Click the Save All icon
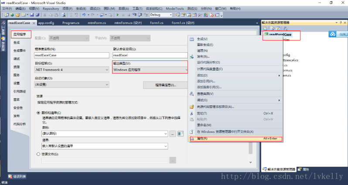The height and width of the screenshot is (185, 348). tap(38, 15)
